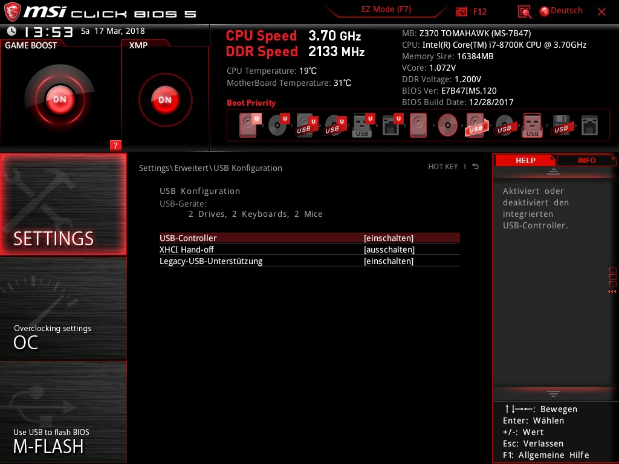619x464 pixels.
Task: Click the 'Esc: Verlassen' key hint
Action: click(x=533, y=443)
